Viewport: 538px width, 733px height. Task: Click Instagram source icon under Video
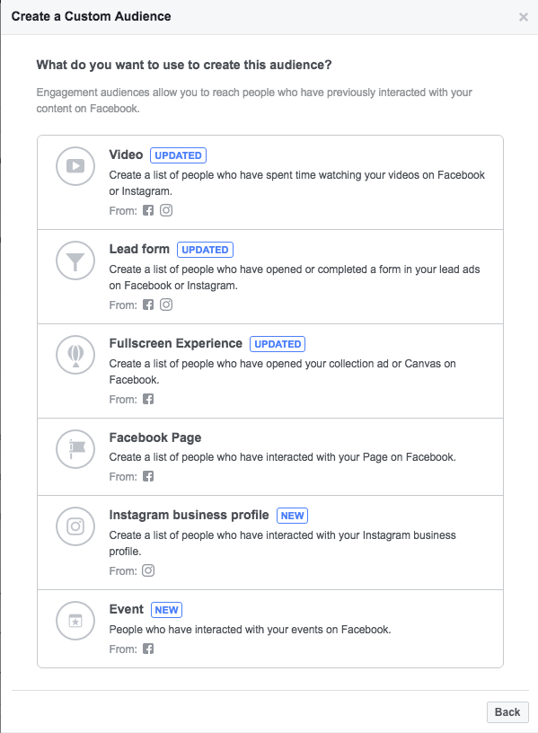(x=166, y=210)
